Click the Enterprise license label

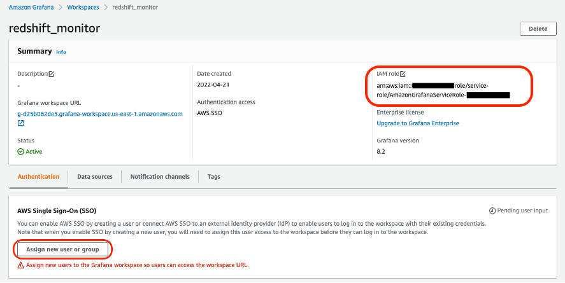click(400, 113)
